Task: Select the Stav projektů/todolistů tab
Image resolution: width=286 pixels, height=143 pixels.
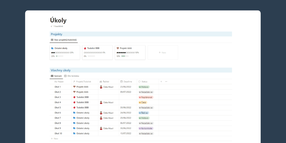Action: click(x=64, y=40)
